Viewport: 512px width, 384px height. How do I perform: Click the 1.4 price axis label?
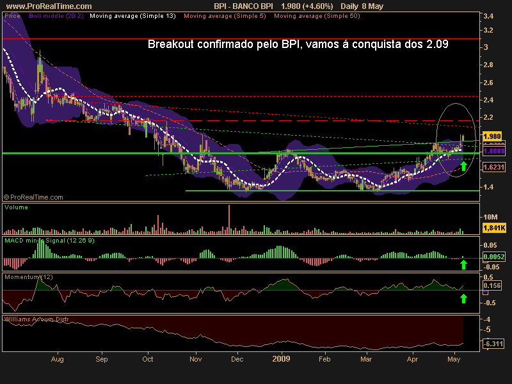click(x=488, y=187)
